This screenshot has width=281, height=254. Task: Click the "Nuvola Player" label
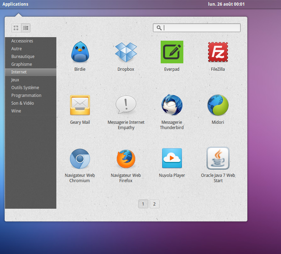[x=172, y=175]
